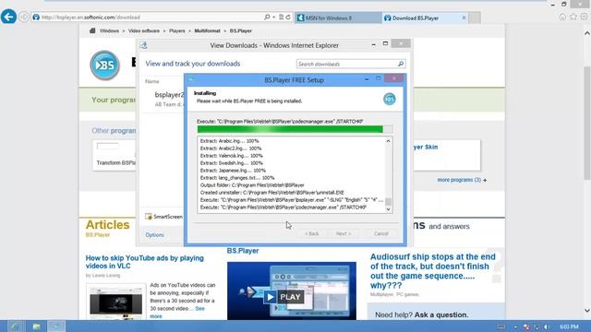Click the BS.Player setup taskbar button

coord(56,326)
